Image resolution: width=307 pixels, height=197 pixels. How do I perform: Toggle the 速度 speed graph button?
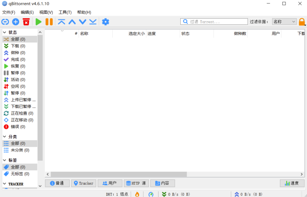[x=292, y=183]
